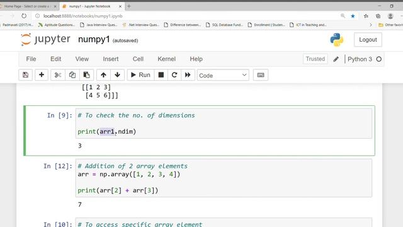Save notebook with the floppy disk icon
Viewport: 403px width, 227px height.
[x=25, y=75]
